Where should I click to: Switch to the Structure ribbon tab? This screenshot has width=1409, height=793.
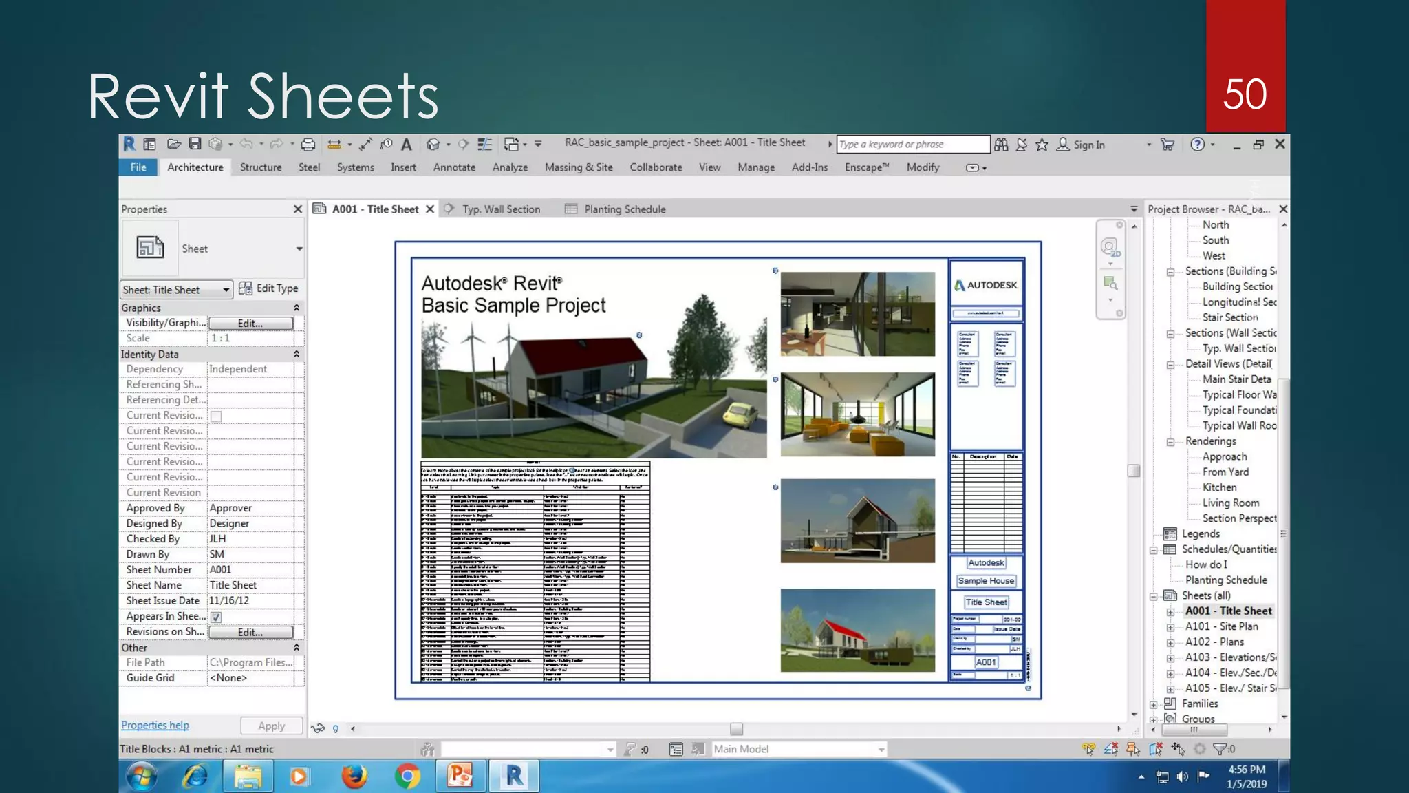(261, 167)
